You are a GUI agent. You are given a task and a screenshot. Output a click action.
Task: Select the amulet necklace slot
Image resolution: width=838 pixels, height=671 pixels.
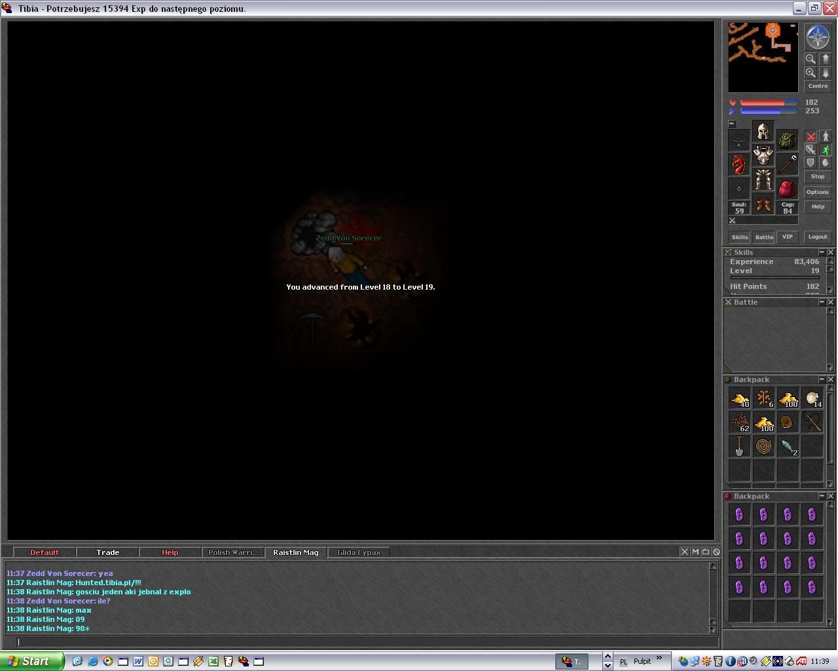coord(739,140)
